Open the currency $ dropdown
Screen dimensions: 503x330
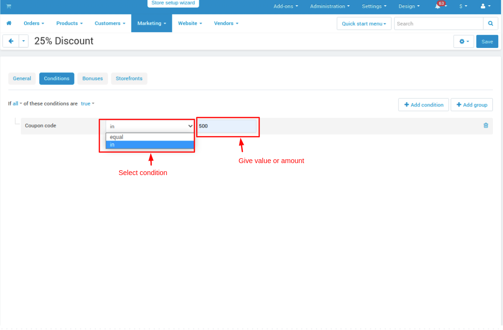[x=463, y=6]
